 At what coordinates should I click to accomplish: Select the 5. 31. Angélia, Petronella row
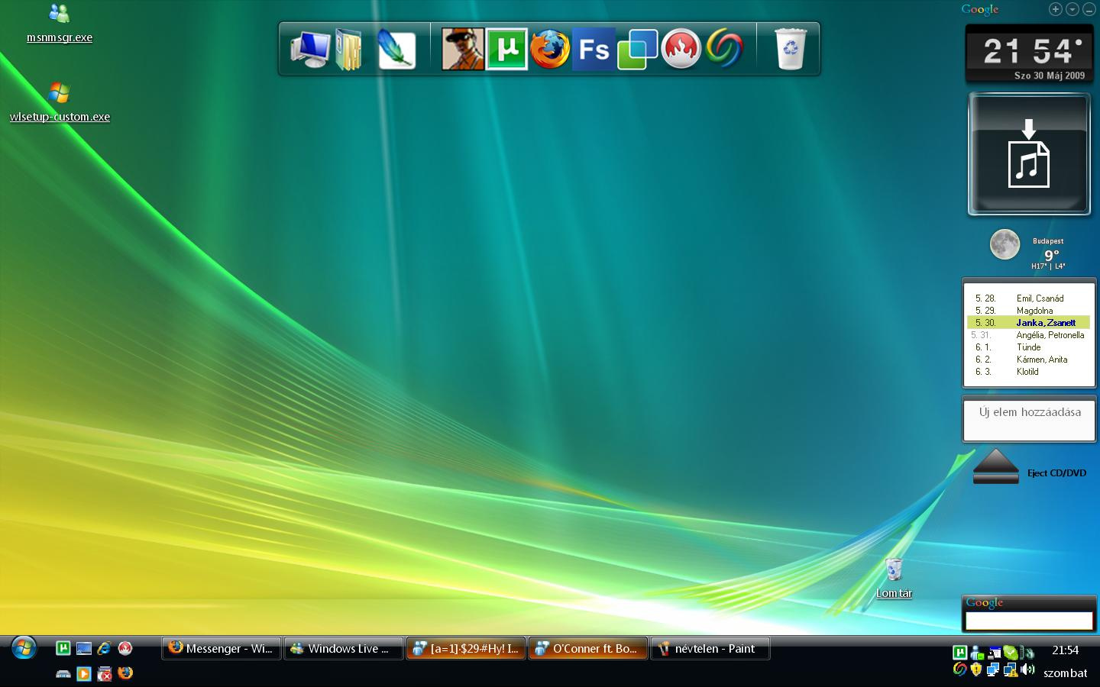(1028, 335)
